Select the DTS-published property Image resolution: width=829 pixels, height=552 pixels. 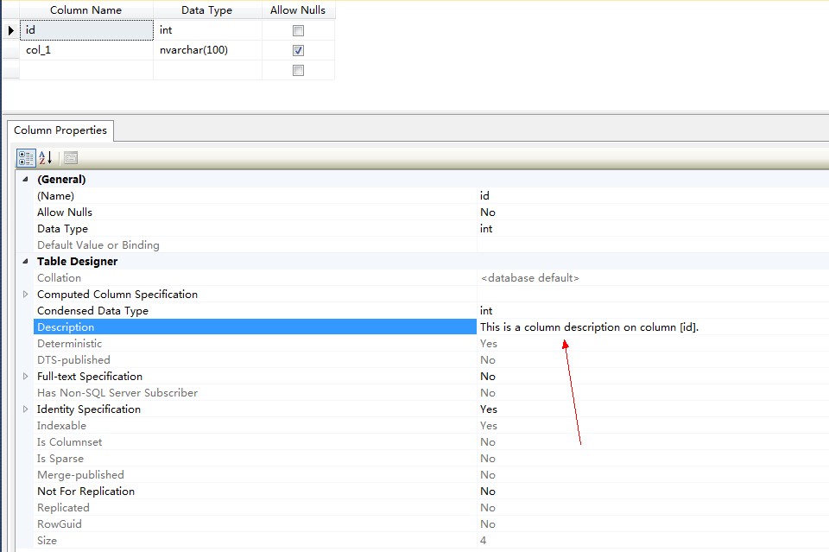[x=255, y=359]
